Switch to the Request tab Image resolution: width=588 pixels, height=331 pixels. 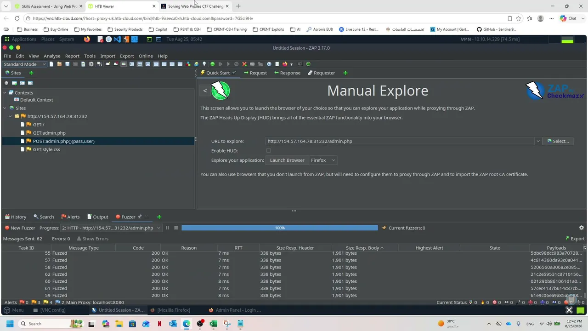(x=255, y=73)
